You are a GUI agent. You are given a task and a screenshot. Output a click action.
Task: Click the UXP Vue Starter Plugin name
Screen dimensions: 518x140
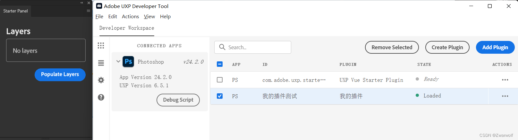coord(371,80)
